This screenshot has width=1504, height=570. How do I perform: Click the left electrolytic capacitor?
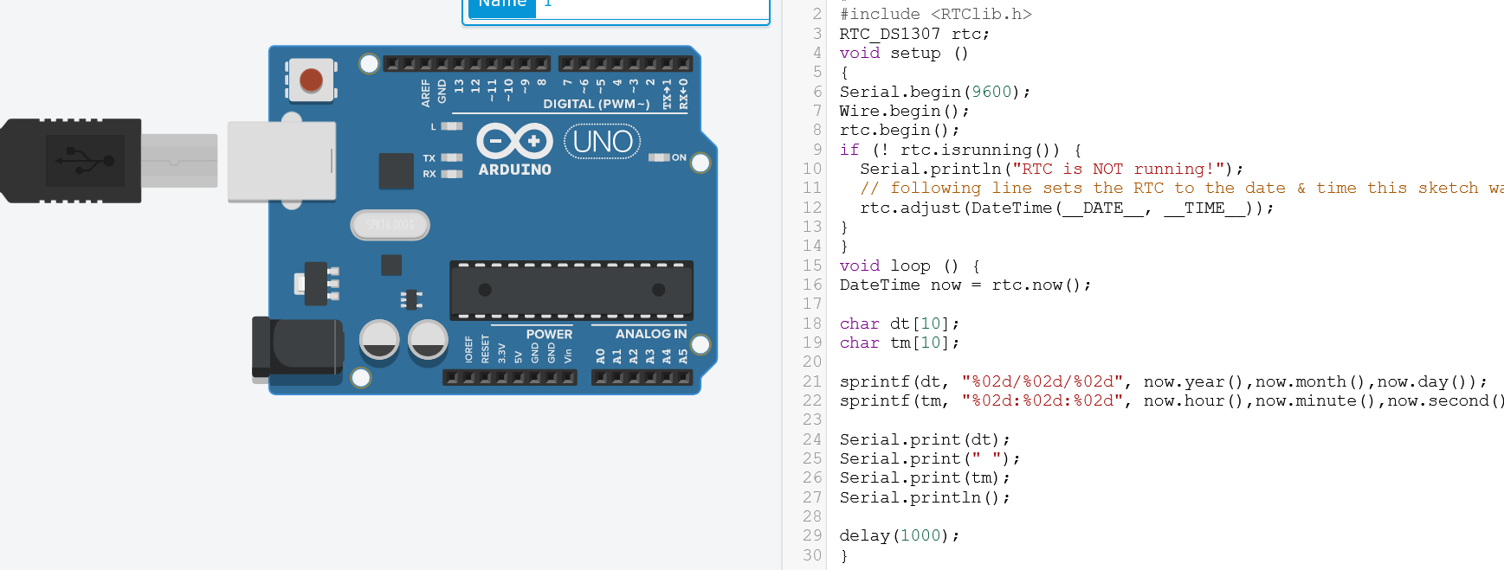[x=379, y=340]
